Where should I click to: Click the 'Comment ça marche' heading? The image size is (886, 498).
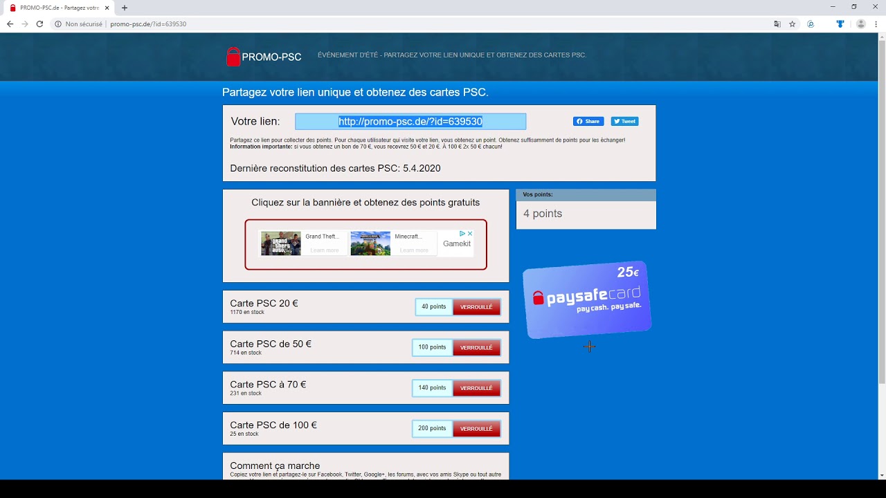[x=275, y=465]
